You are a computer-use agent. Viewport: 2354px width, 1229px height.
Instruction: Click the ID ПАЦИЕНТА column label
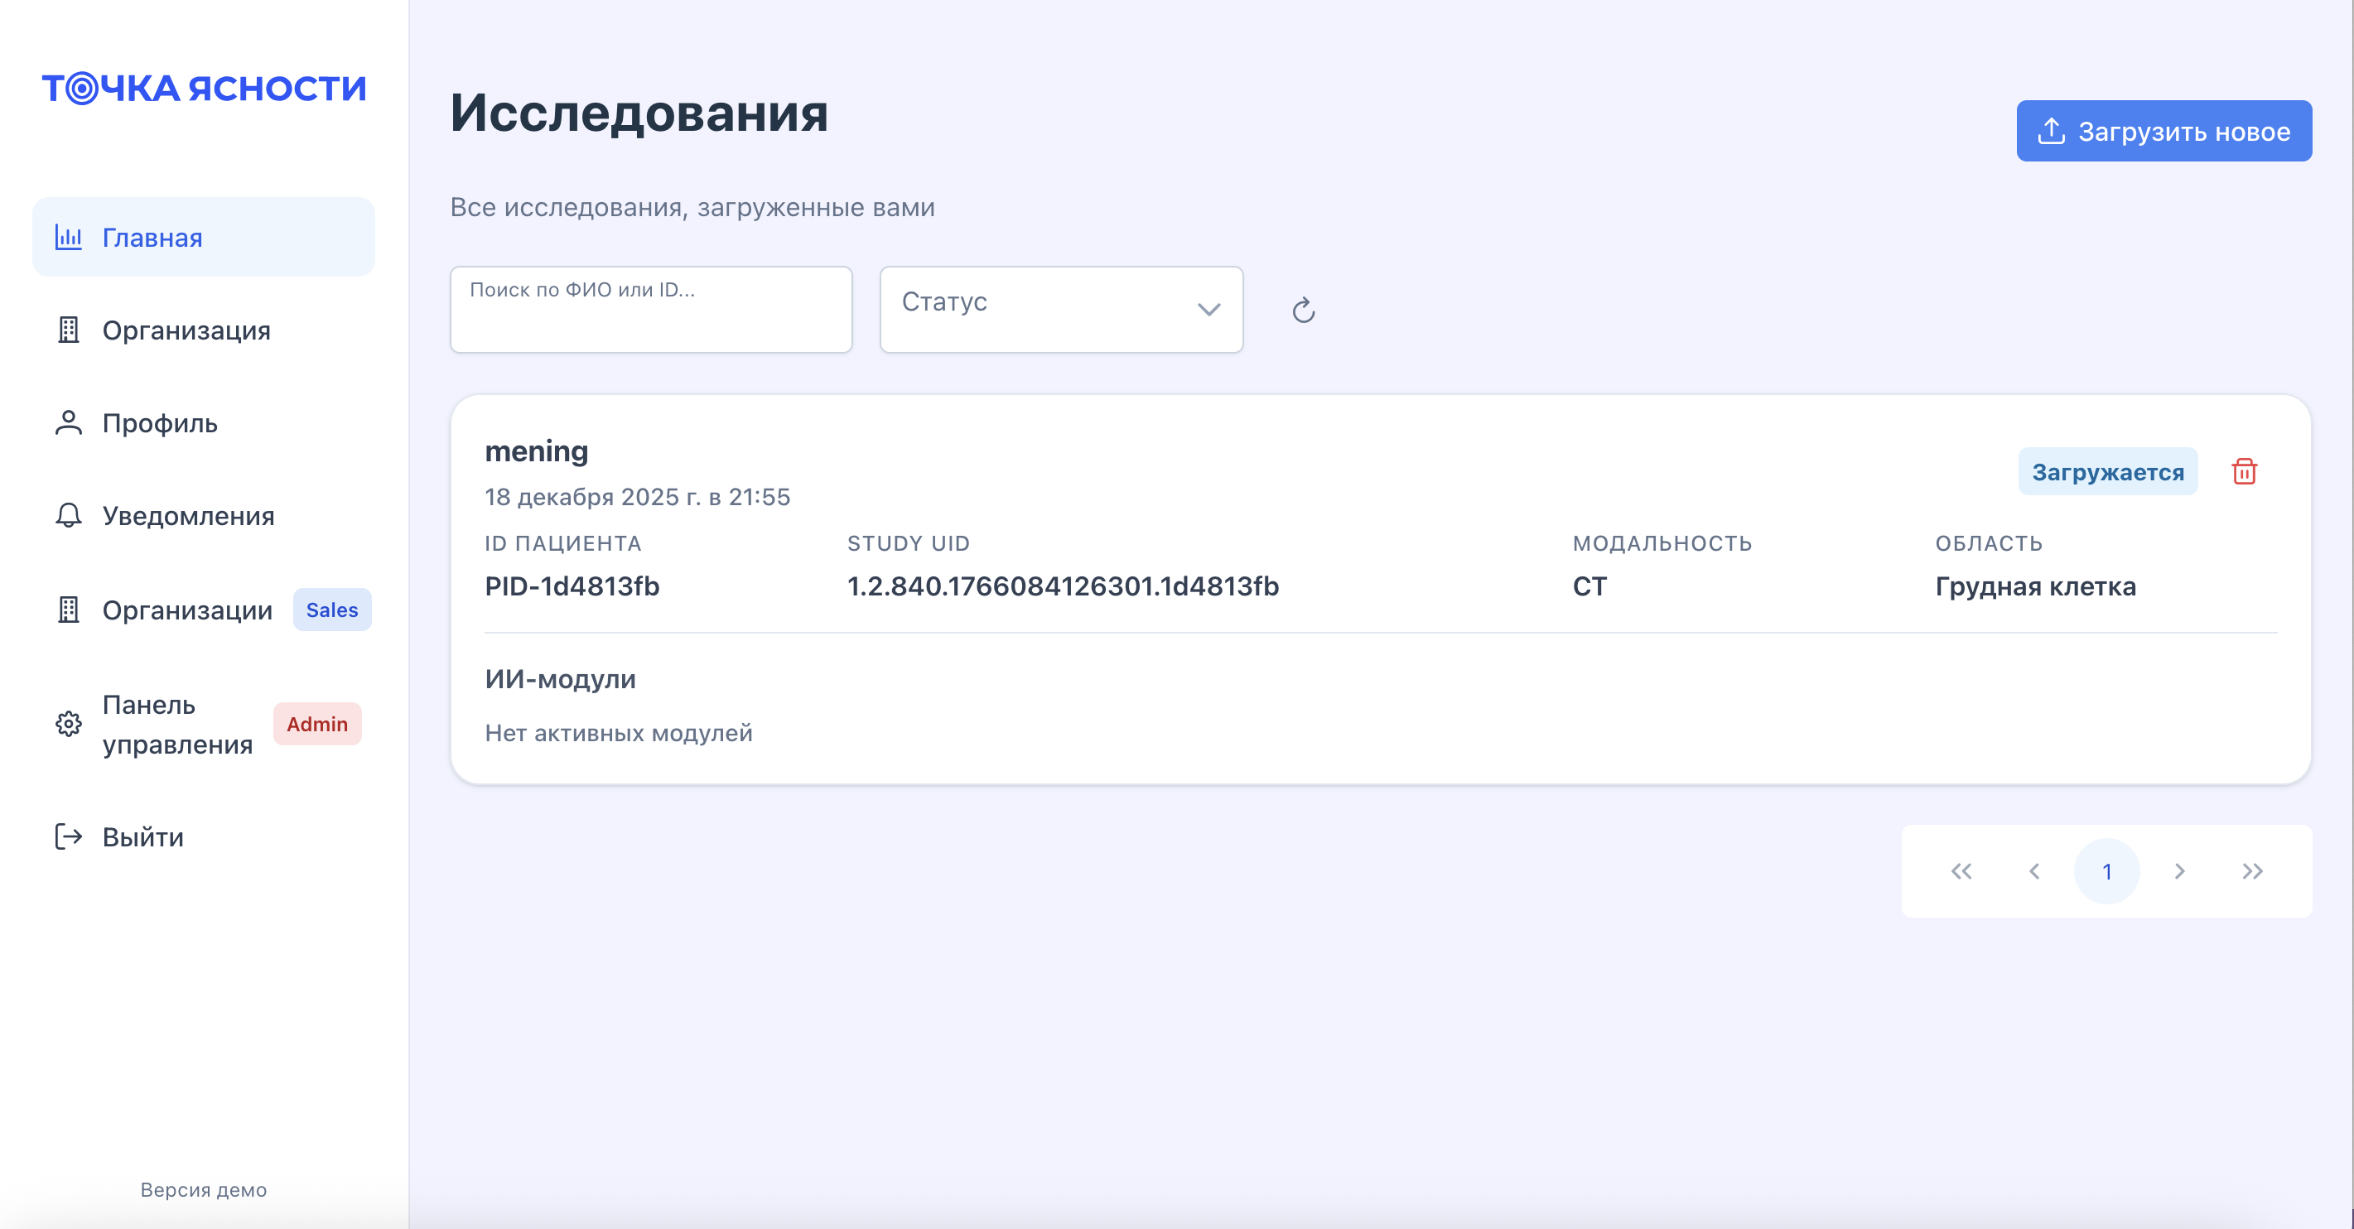click(563, 543)
